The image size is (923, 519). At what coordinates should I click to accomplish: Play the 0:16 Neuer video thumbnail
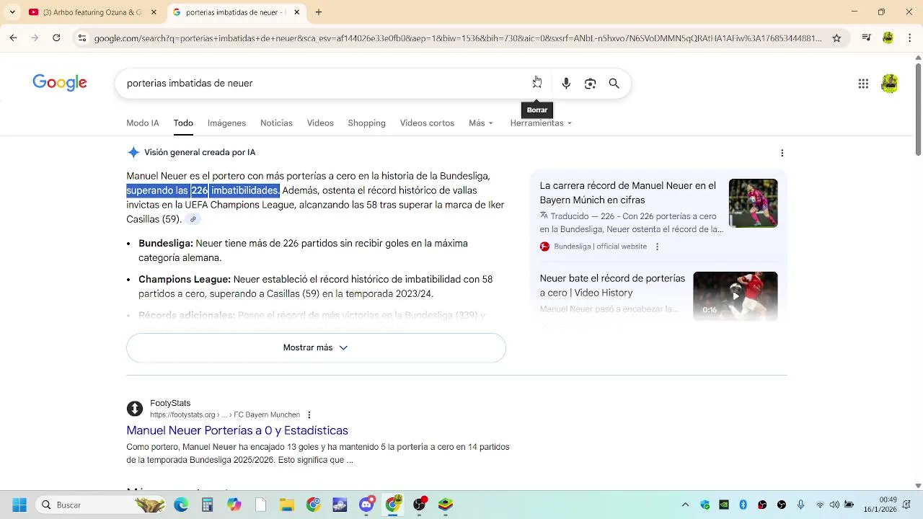[735, 296]
